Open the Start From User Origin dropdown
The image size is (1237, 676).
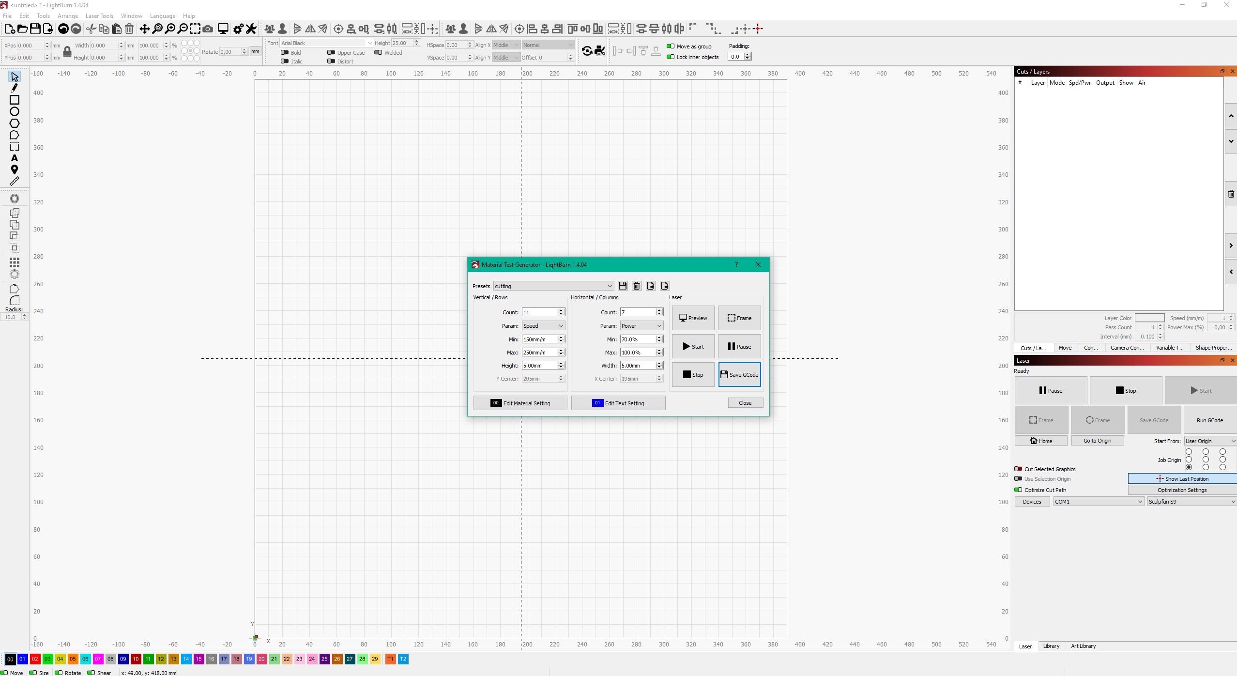click(1209, 441)
